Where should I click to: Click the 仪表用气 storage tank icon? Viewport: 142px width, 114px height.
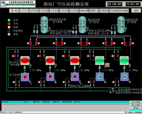coord(82,25)
